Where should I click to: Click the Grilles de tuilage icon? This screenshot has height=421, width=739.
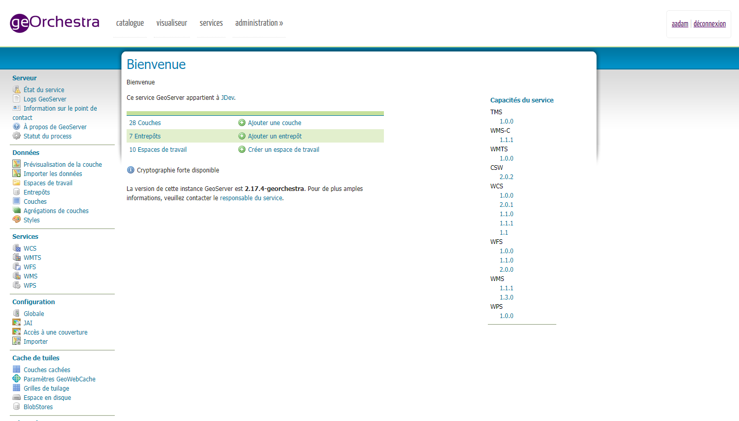coord(16,388)
